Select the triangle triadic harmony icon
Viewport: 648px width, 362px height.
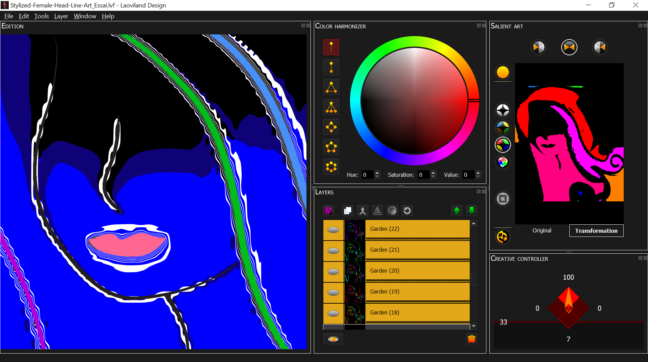click(x=331, y=87)
